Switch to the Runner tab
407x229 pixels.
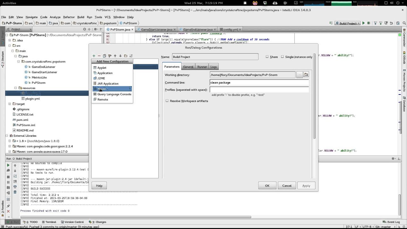pos(202,67)
